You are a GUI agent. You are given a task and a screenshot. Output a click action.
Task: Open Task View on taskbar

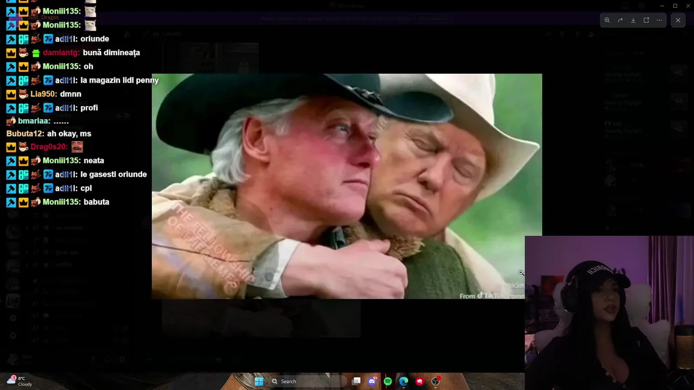click(x=356, y=381)
